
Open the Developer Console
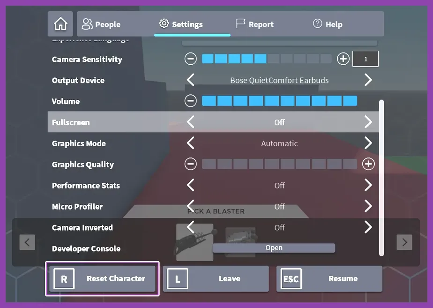274,248
